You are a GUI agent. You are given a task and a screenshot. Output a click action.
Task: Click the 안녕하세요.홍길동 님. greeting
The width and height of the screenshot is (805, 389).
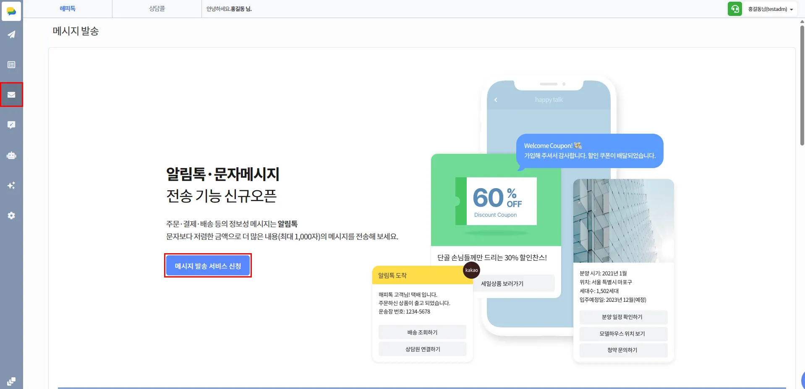click(x=229, y=9)
